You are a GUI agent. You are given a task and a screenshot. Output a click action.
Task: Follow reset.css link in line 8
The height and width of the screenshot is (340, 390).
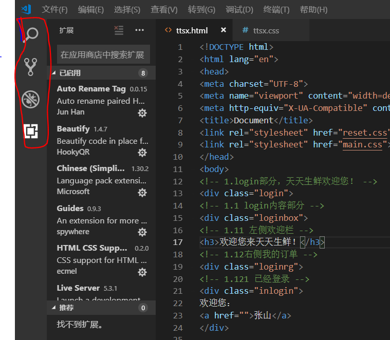click(365, 133)
